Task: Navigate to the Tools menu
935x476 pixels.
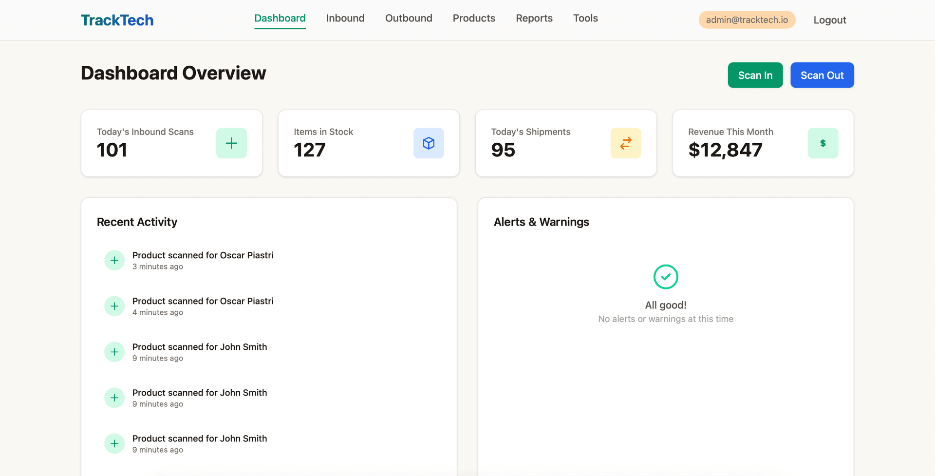Action: (585, 18)
